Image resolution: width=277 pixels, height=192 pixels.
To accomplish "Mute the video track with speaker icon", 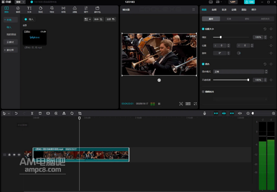I will point(19,155).
